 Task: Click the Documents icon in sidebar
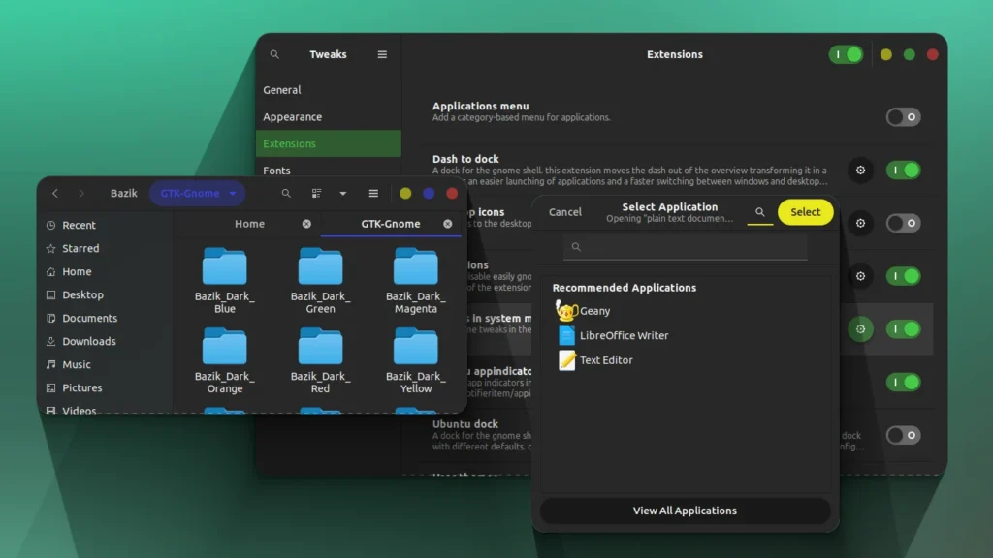click(50, 318)
